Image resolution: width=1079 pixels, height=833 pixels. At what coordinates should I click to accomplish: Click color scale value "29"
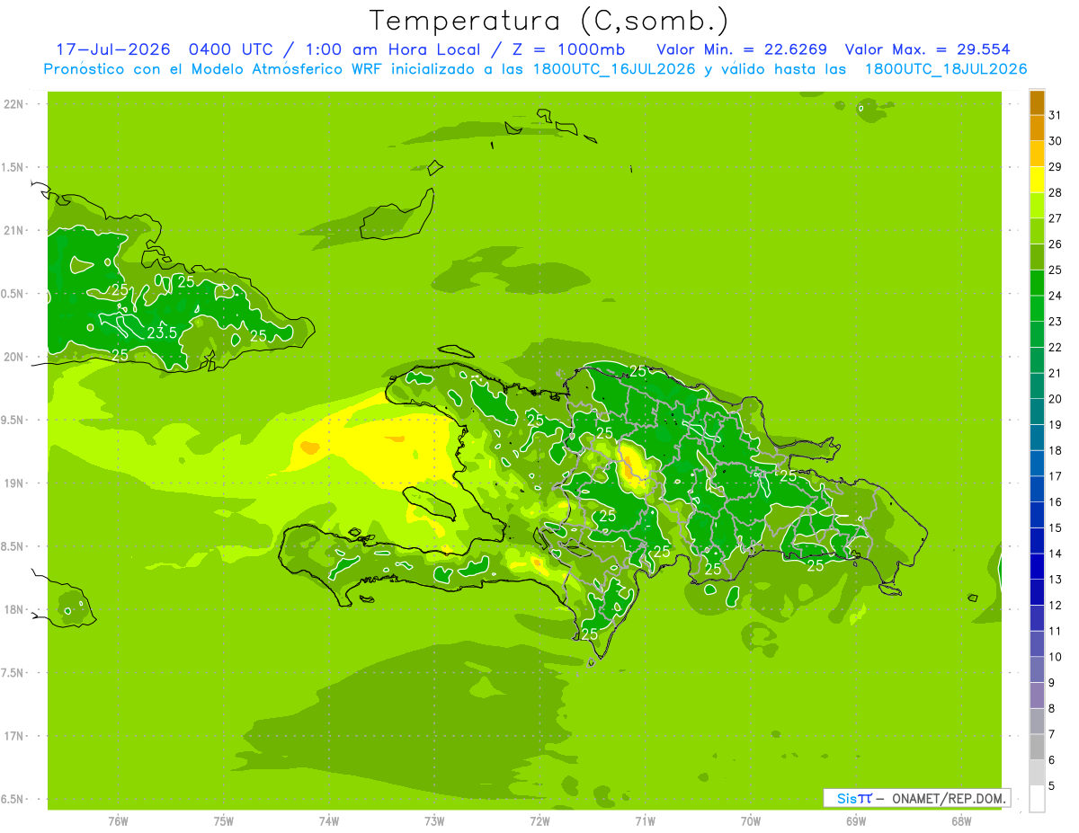coord(1055,166)
